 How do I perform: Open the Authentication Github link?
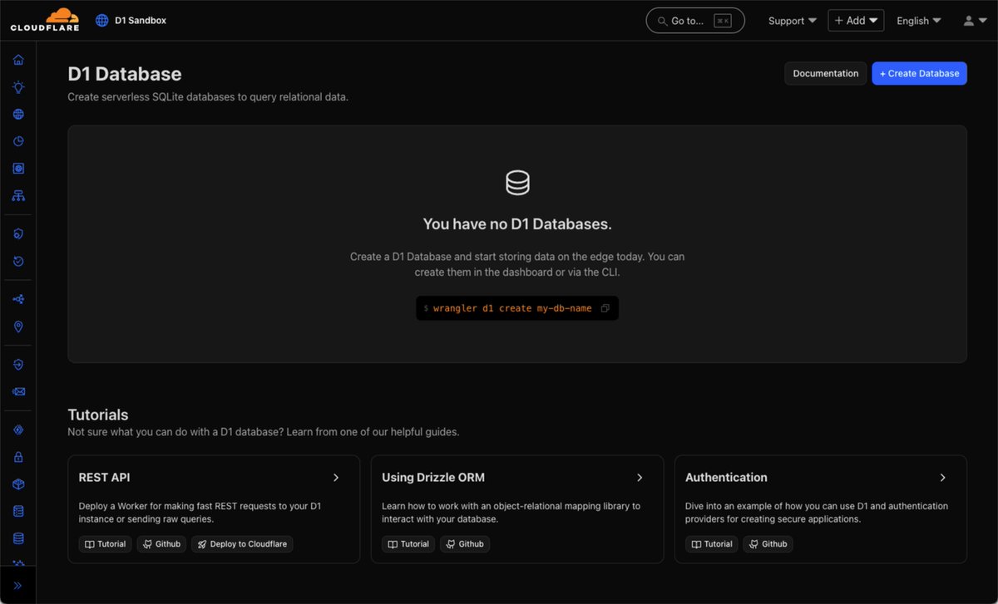pos(768,544)
